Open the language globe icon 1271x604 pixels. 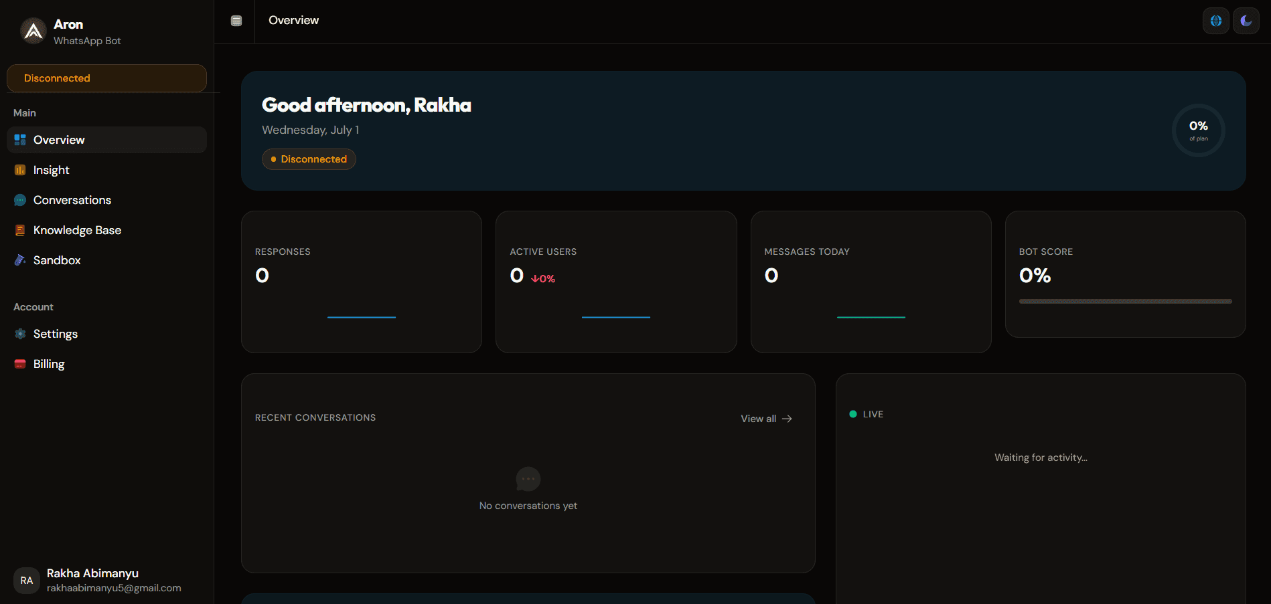(x=1216, y=21)
